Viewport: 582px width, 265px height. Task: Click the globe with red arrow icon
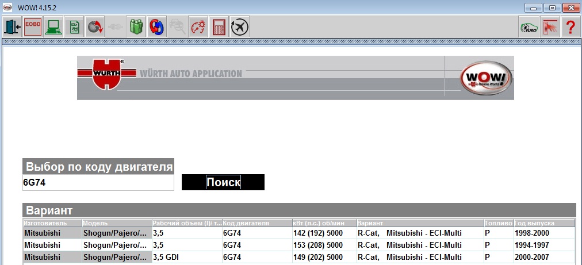pos(95,27)
